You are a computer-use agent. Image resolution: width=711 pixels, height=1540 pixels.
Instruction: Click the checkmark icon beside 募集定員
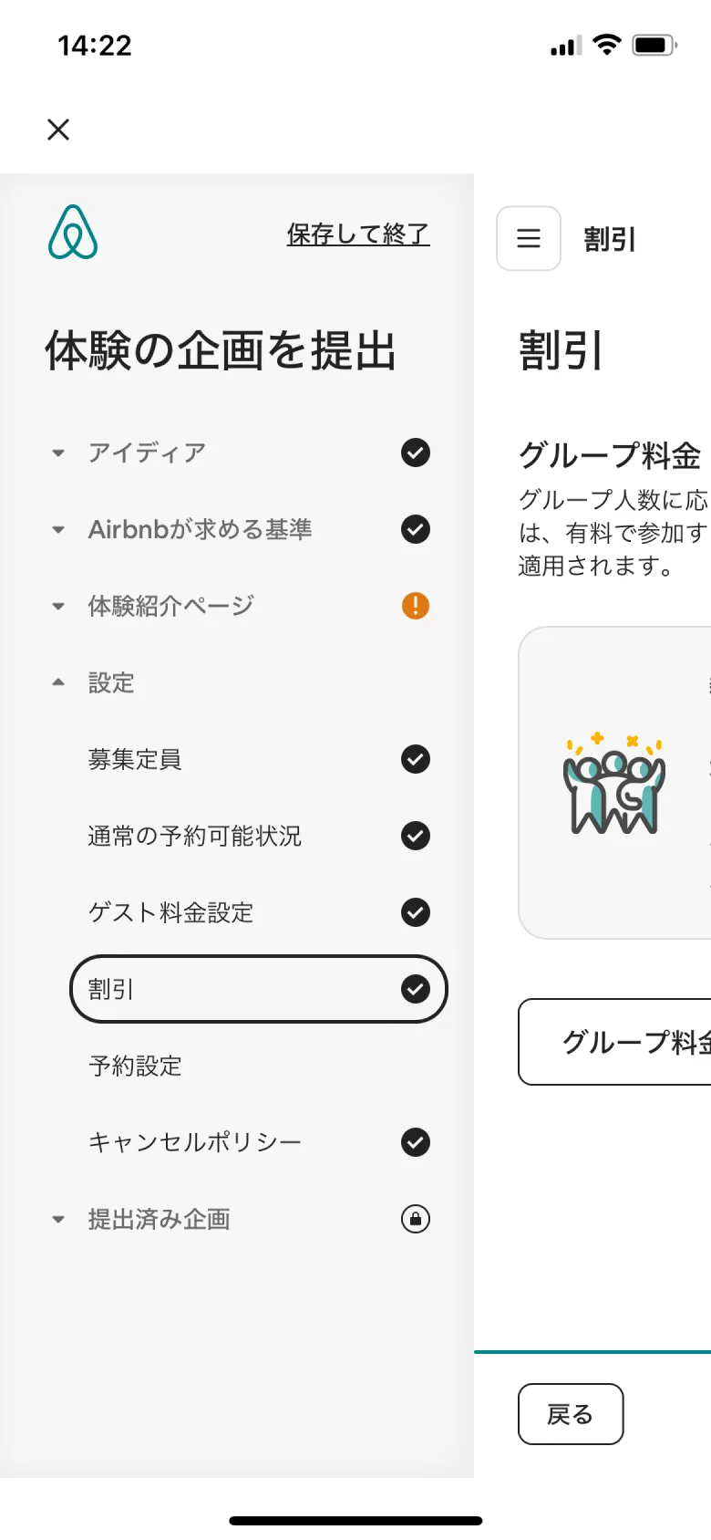[415, 760]
